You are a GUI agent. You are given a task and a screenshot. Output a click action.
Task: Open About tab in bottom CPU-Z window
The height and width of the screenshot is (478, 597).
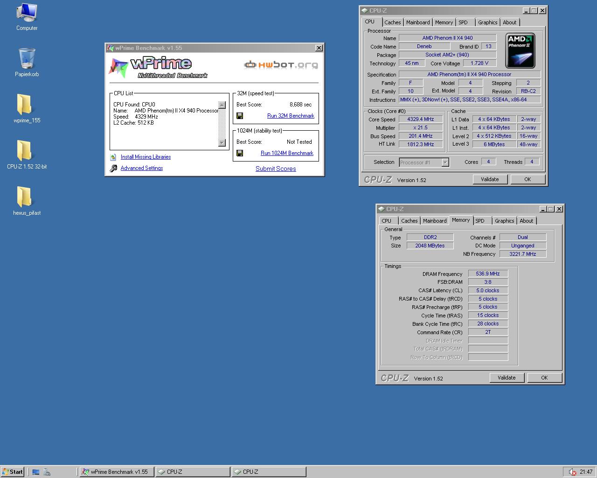tap(527, 221)
